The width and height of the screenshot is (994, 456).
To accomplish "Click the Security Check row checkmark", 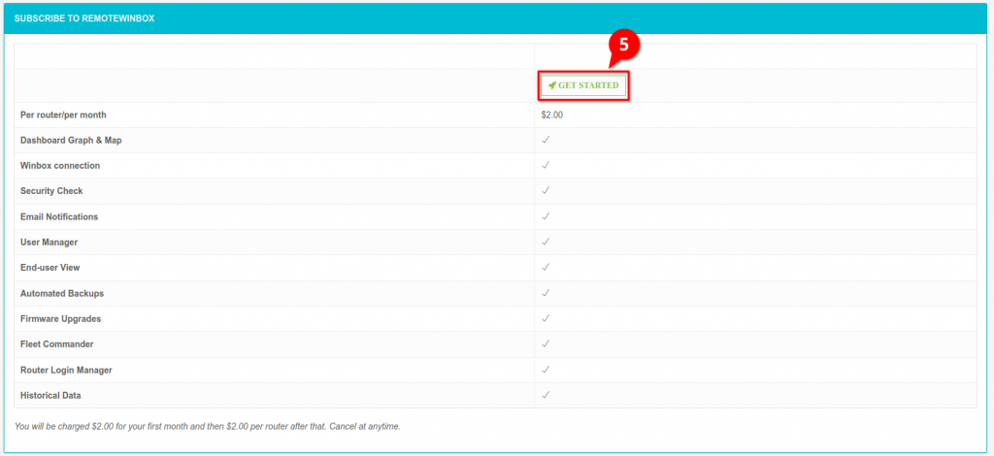I will [546, 190].
